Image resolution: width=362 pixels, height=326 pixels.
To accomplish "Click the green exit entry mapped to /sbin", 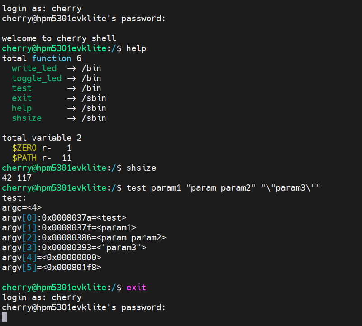I will click(x=22, y=98).
